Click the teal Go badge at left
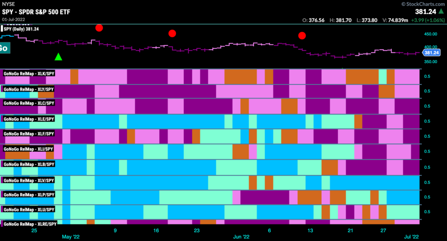447x241 pixels. point(5,48)
